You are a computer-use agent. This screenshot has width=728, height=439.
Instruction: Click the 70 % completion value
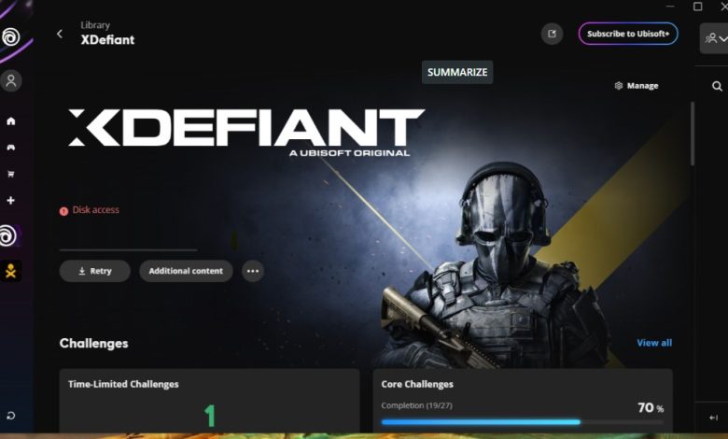click(x=651, y=407)
